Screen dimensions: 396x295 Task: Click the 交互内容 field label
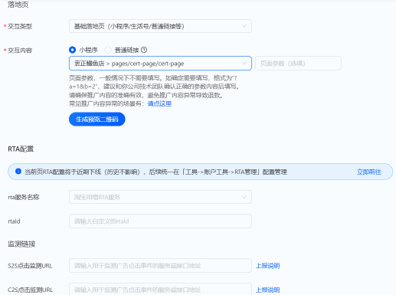(x=20, y=51)
